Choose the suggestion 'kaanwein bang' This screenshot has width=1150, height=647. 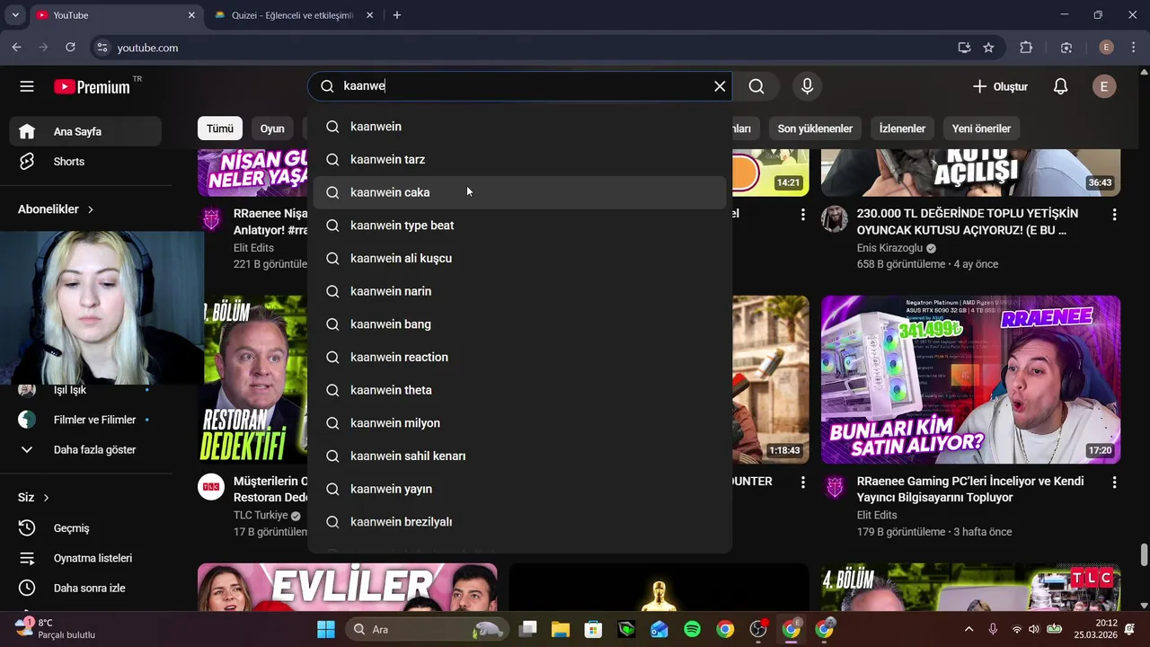[x=519, y=324]
